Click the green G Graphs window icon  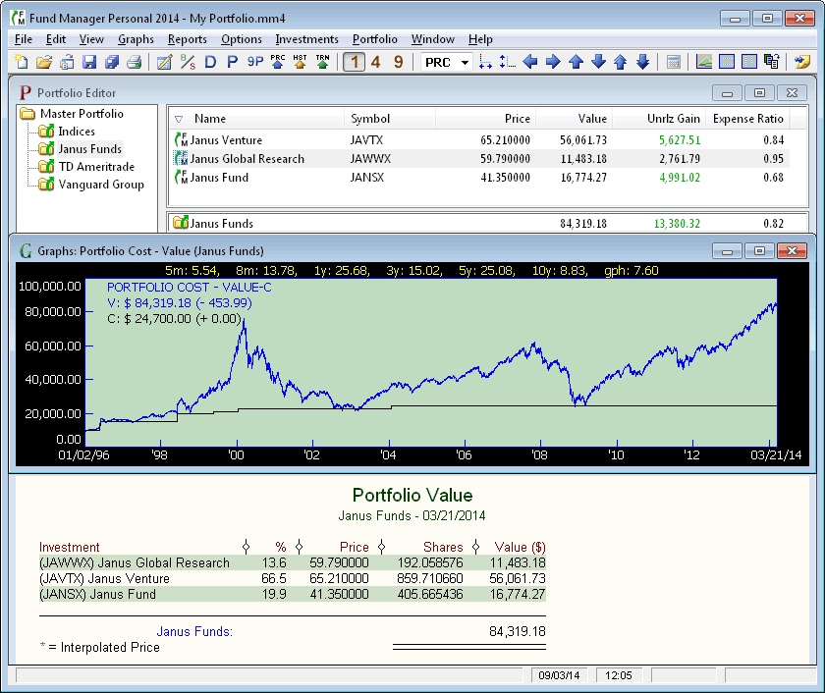tap(26, 251)
